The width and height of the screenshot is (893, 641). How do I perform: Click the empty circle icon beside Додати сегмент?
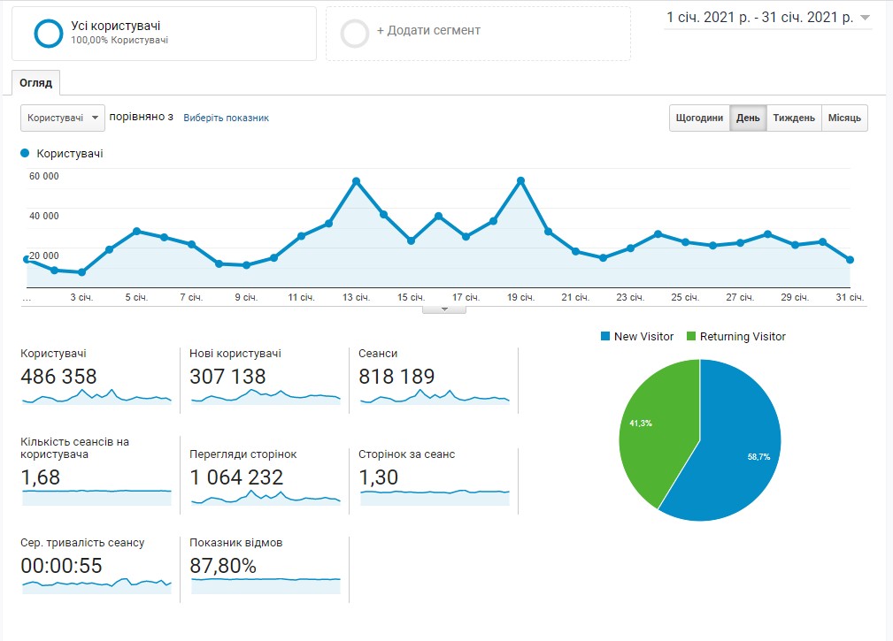pyautogui.click(x=355, y=34)
